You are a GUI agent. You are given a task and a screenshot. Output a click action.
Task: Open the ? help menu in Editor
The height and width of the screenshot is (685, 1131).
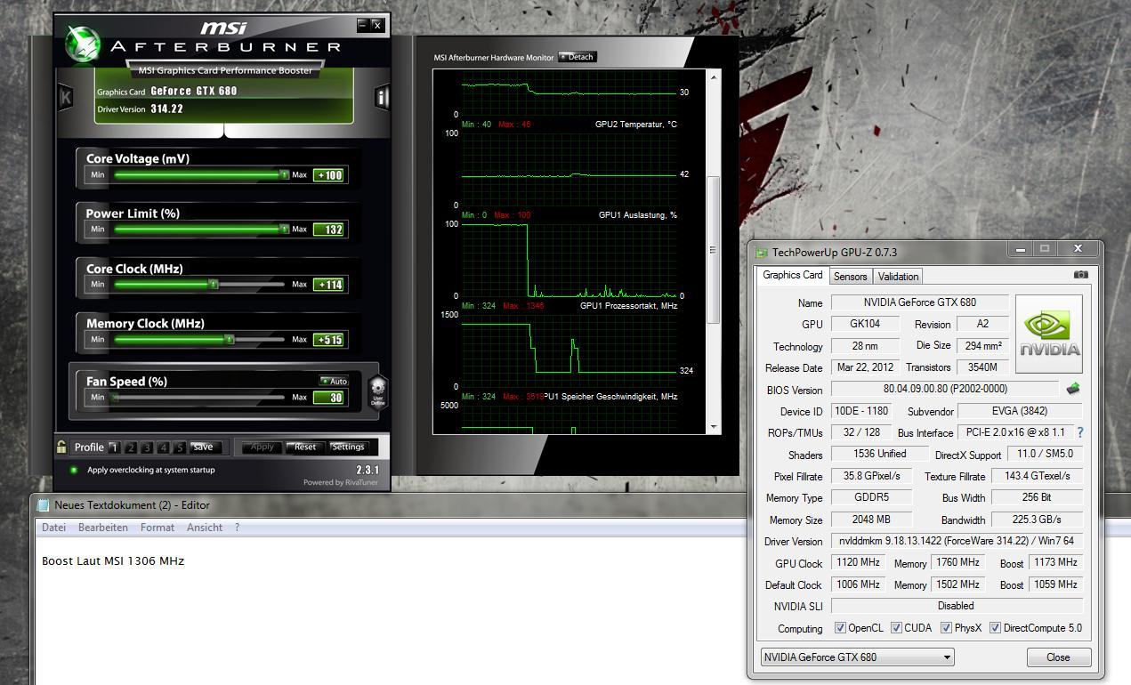pyautogui.click(x=237, y=528)
